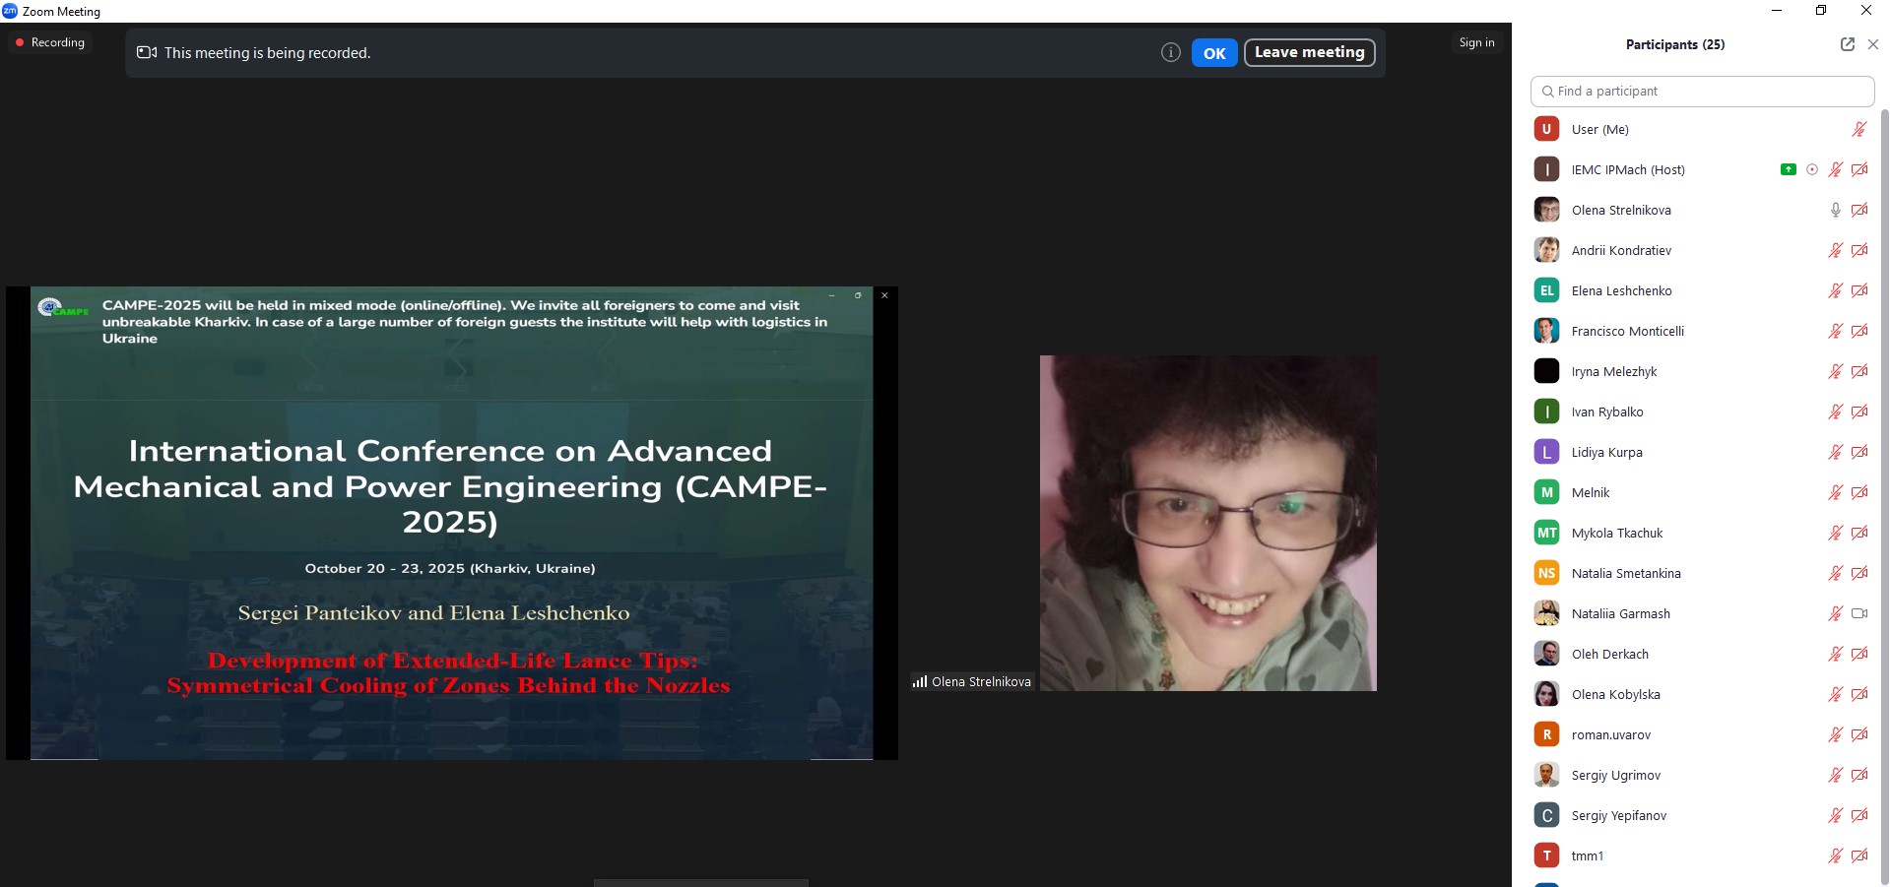Click Olena Strelnikova's video tile
1890x887 pixels.
pos(1207,523)
